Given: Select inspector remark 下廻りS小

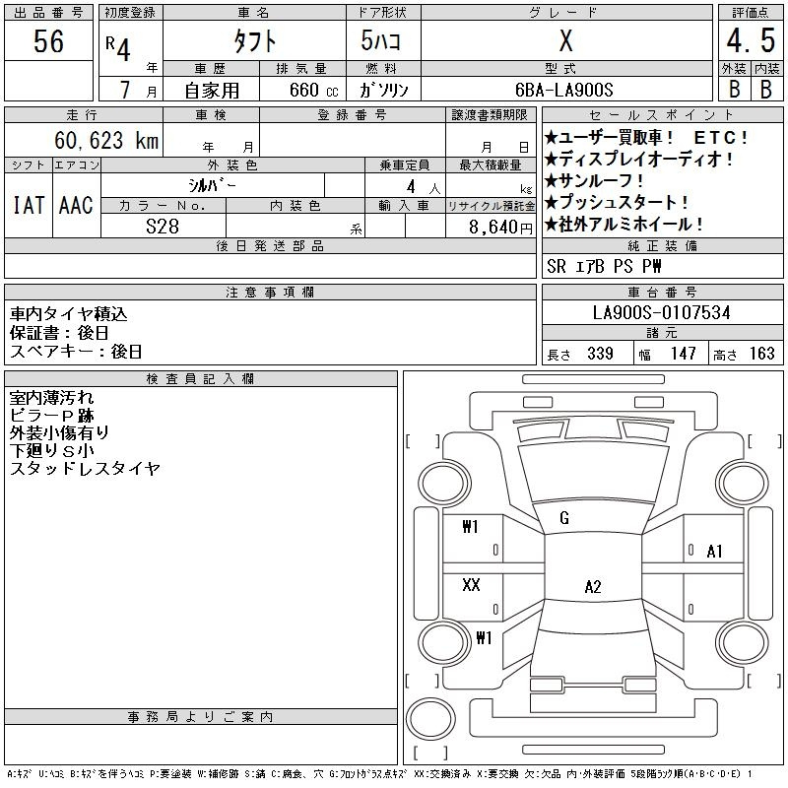Looking at the screenshot, I should coord(51,450).
